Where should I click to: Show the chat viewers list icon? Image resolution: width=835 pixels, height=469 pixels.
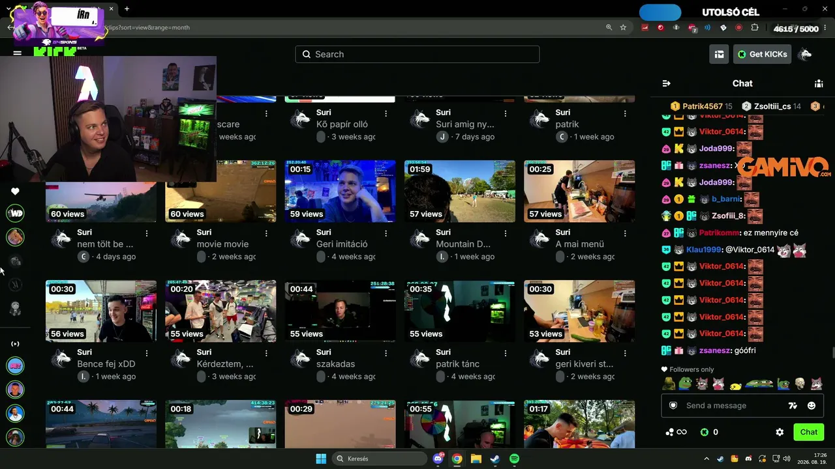tap(819, 83)
